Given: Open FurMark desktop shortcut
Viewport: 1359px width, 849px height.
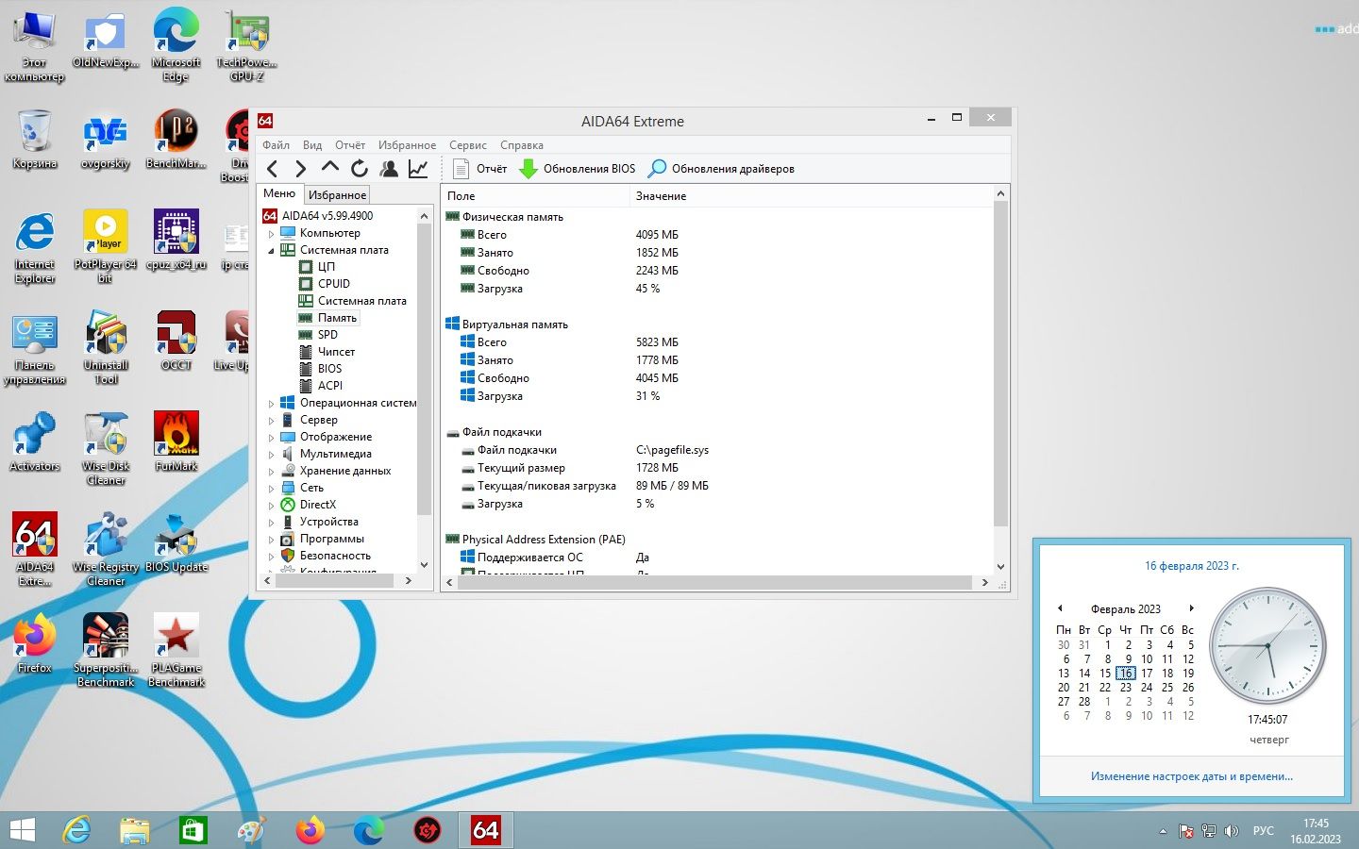Looking at the screenshot, I should 176,441.
